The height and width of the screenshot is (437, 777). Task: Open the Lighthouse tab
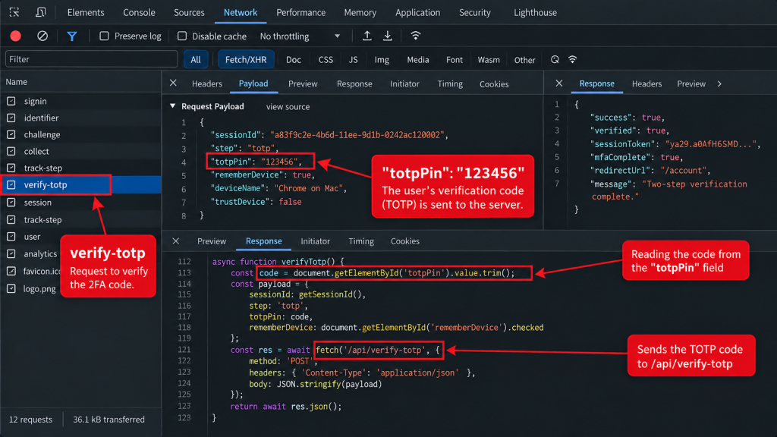coord(535,12)
